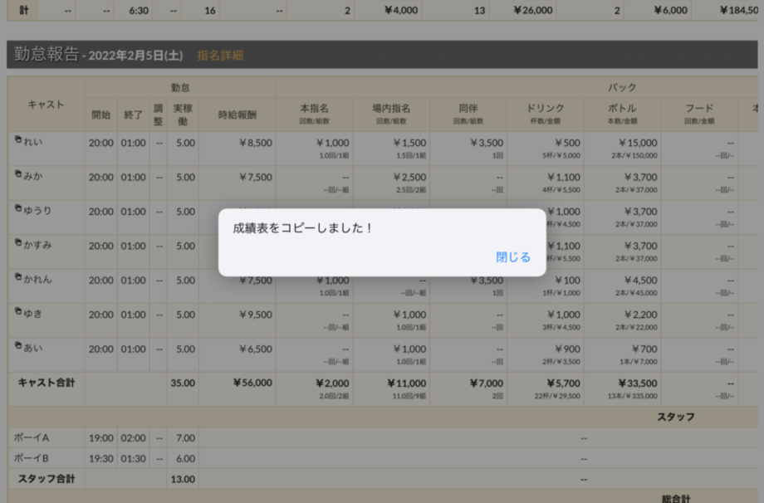The width and height of the screenshot is (764, 503).
Task: Click the copy icon beside かすみ
Action: (17, 243)
